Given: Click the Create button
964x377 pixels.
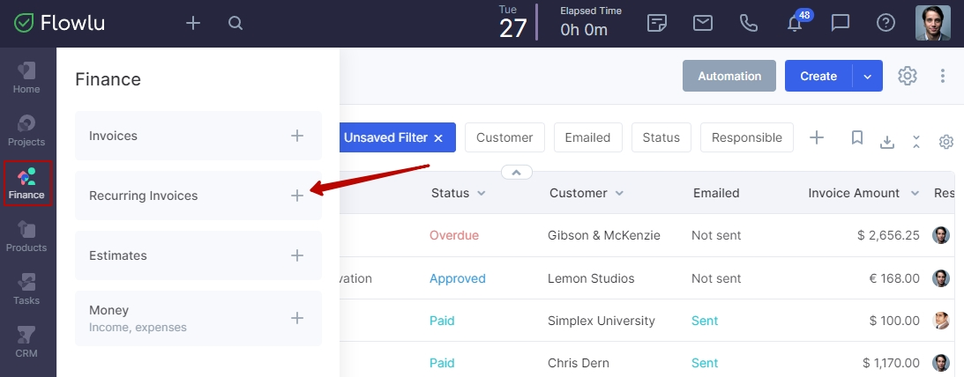Looking at the screenshot, I should pos(818,76).
